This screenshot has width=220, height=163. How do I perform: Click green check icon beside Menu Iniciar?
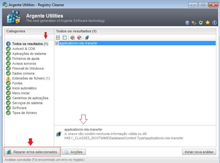pyautogui.click(x=8, y=93)
